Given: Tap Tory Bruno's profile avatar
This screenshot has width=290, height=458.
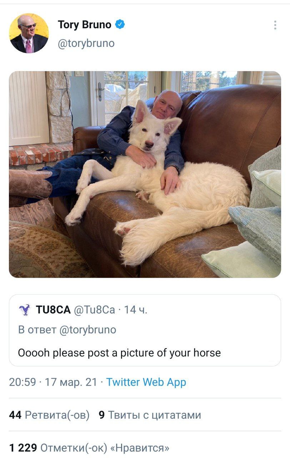Looking at the screenshot, I should (x=29, y=33).
